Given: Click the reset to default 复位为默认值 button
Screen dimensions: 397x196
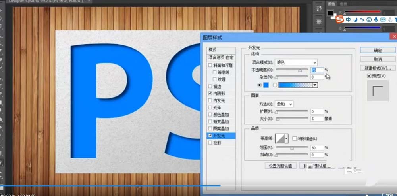Looking at the screenshot, I should coord(318,166).
